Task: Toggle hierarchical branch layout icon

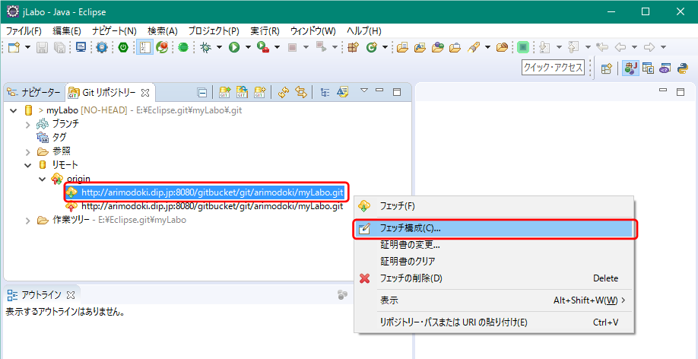Action: [325, 92]
